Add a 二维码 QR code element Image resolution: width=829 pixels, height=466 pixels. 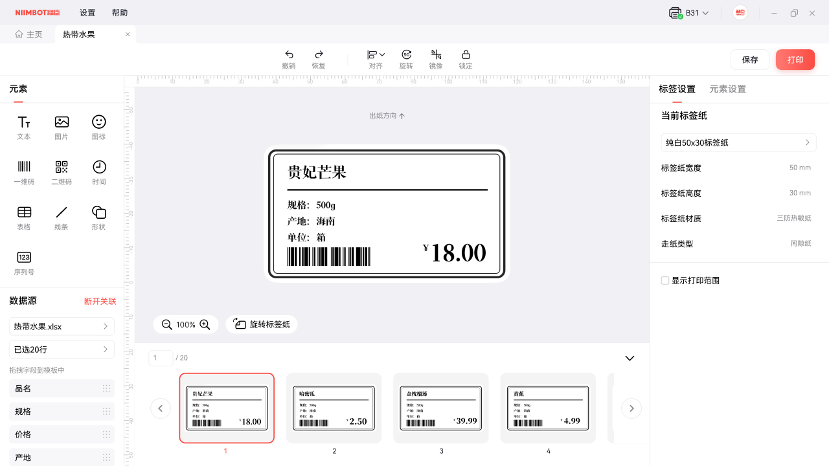click(62, 172)
